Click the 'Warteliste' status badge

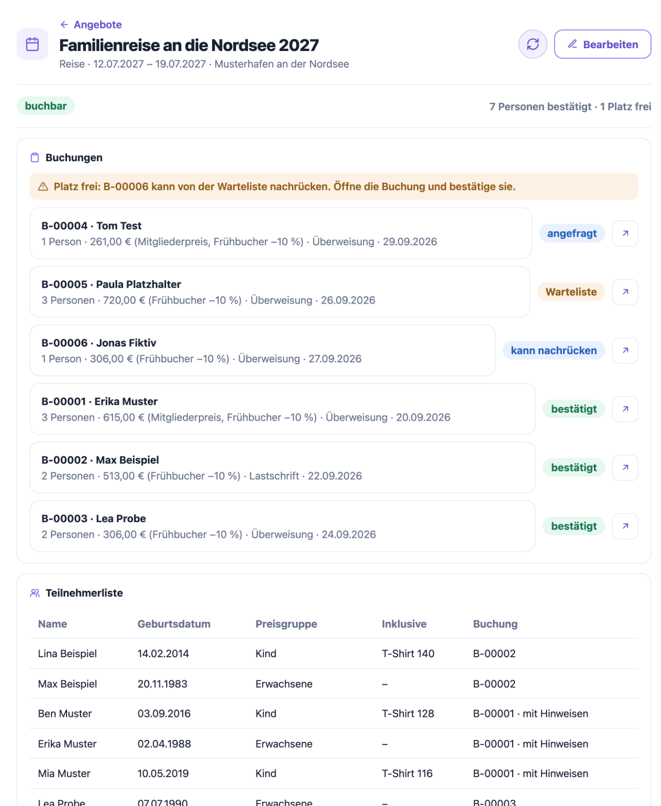coord(571,292)
